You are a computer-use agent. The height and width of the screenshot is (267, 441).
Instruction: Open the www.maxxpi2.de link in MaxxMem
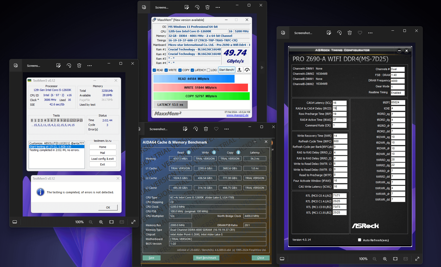pyautogui.click(x=237, y=115)
